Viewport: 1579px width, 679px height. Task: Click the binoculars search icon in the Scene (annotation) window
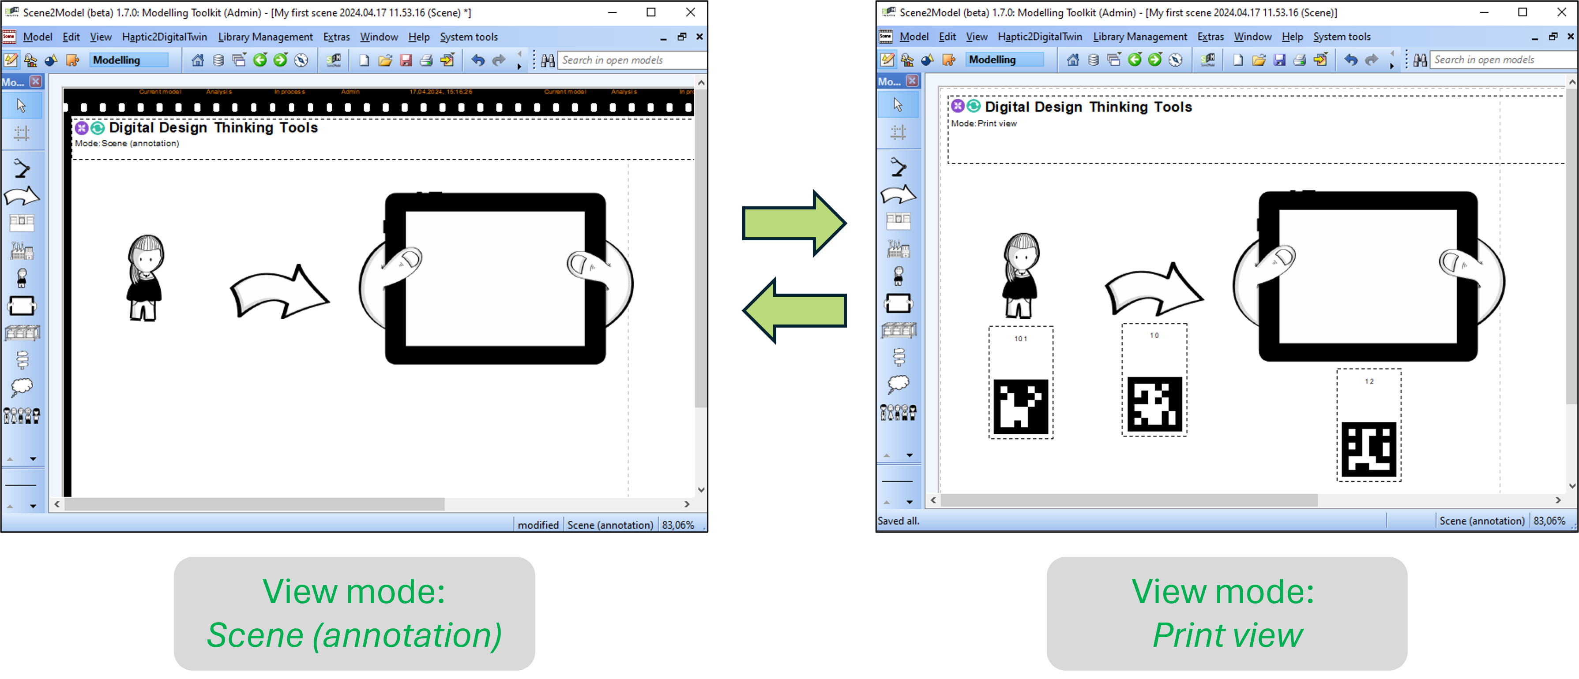547,60
